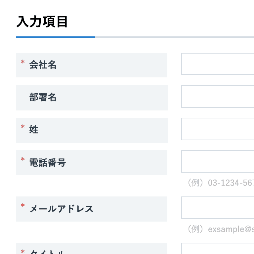Select the required mark beside 電話番号
The height and width of the screenshot is (254, 254).
[x=23, y=160]
